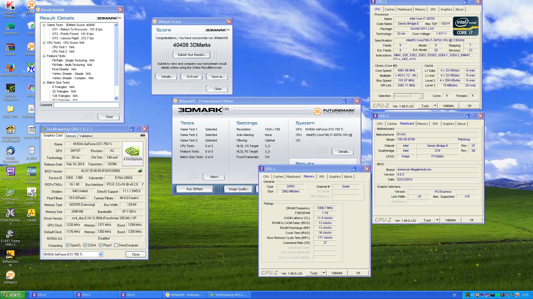Open Mozilla Firefox desktop shortcut
The width and height of the screenshot is (533, 299).
click(11, 70)
